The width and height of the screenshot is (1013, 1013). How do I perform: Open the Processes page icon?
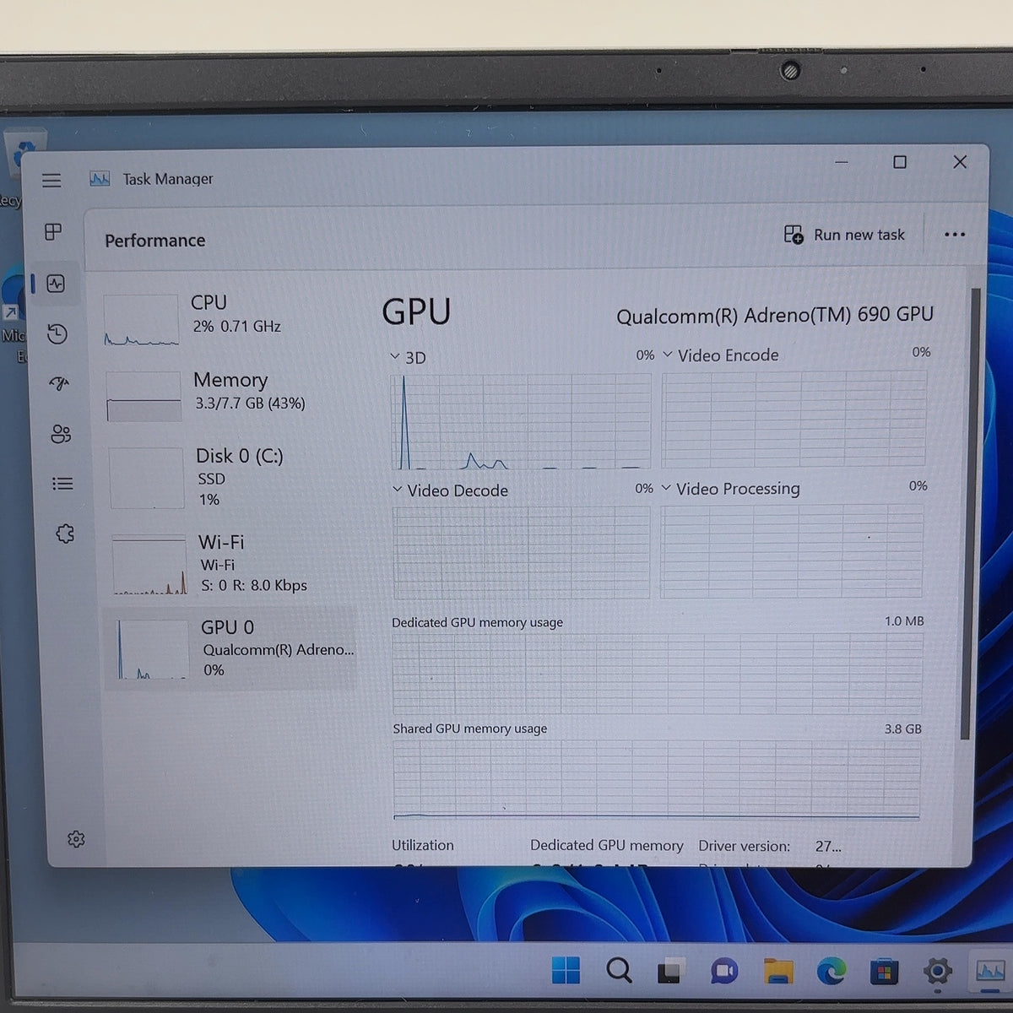[53, 231]
